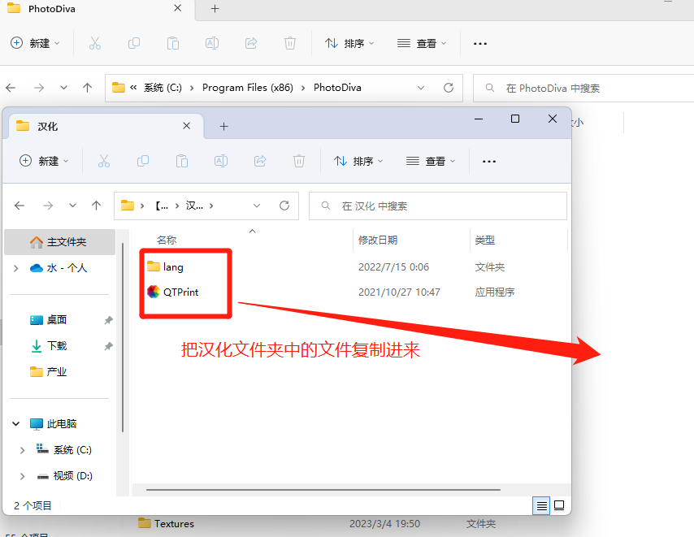Click Paste icon in 汉化 window toolbar
Viewport: 694px width, 537px height.
(x=182, y=161)
